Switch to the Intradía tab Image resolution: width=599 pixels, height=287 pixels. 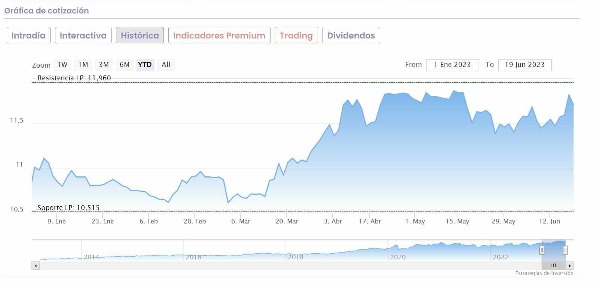click(28, 36)
